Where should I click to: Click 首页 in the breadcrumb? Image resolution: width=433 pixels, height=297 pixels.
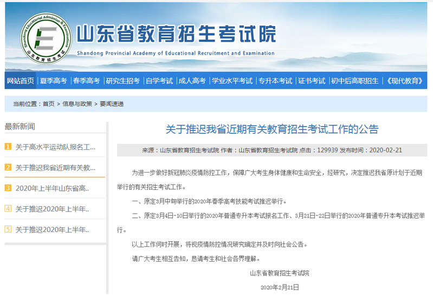[49, 104]
